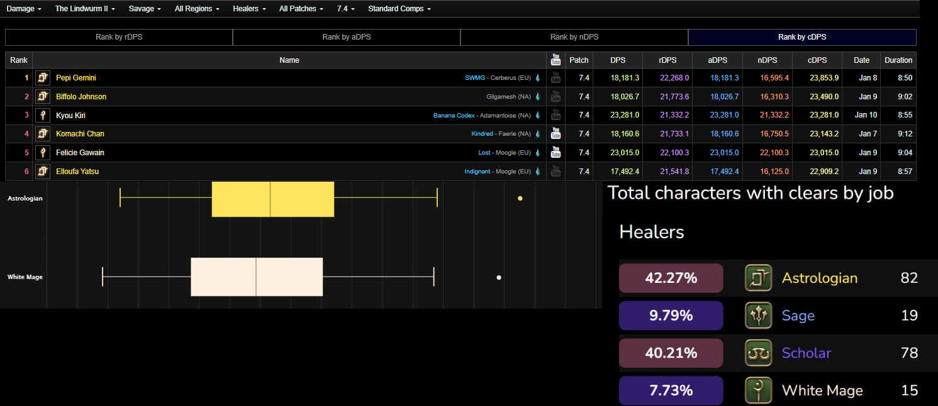This screenshot has width=938, height=406.
Task: Open YouTube video for Komachi Chan
Action: (556, 134)
